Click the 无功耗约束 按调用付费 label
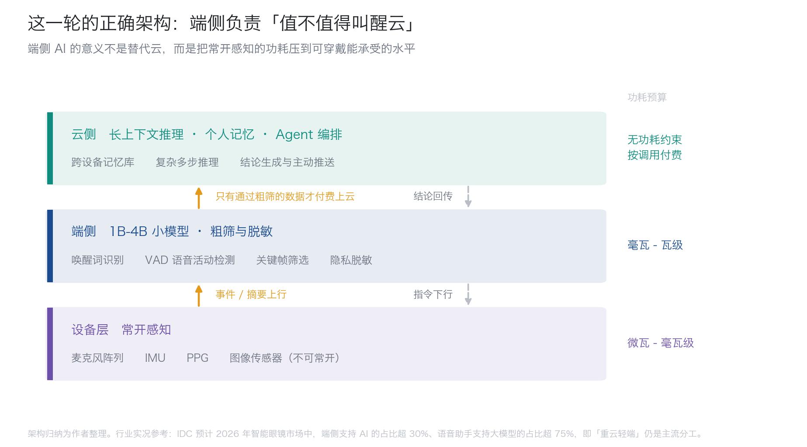Screen dimensions: 807x447 pos(655,147)
